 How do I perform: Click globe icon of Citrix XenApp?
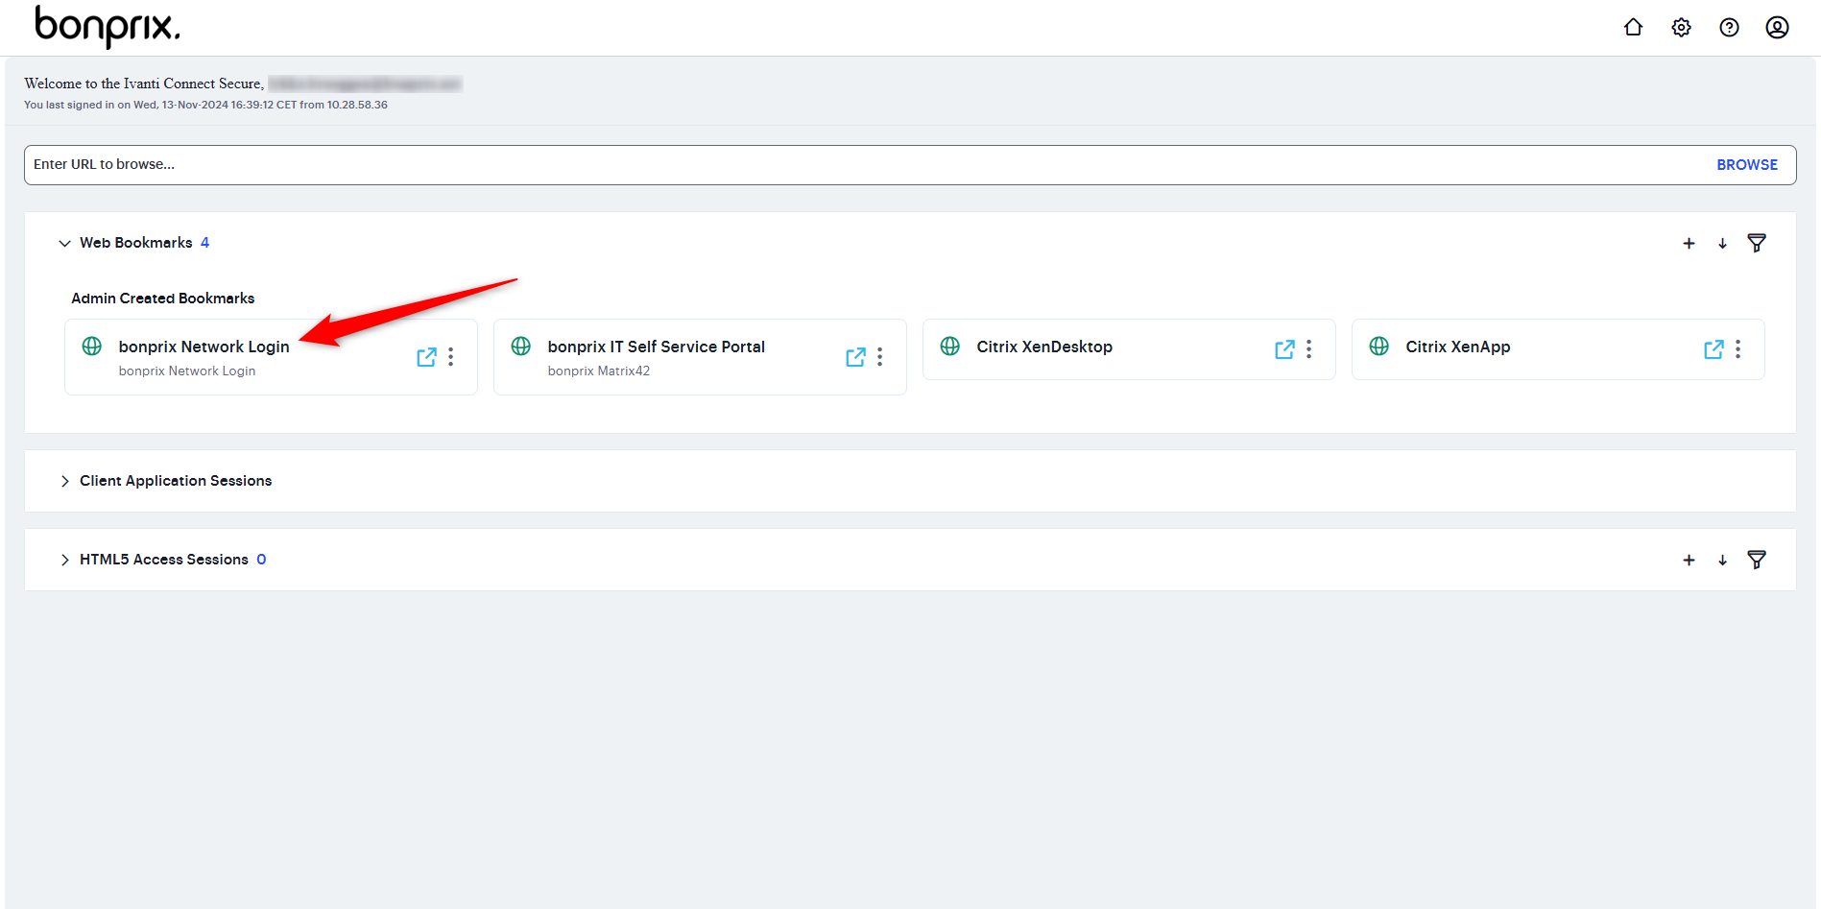coord(1379,347)
